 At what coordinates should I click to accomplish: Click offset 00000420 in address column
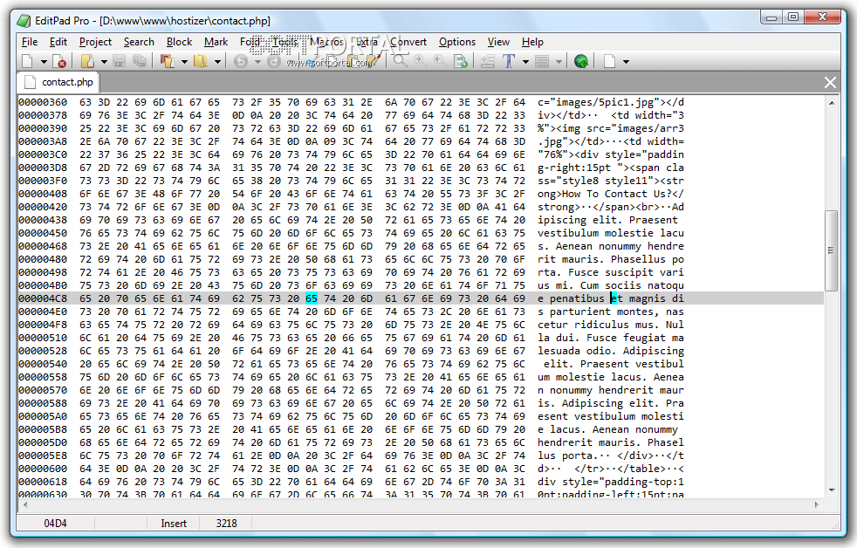43,207
